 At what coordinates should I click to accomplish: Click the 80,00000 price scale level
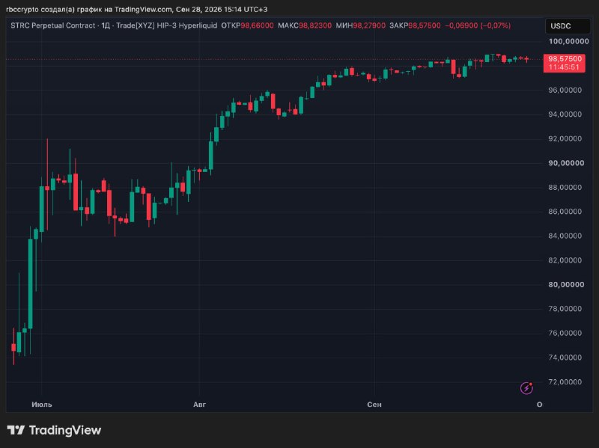(x=566, y=284)
